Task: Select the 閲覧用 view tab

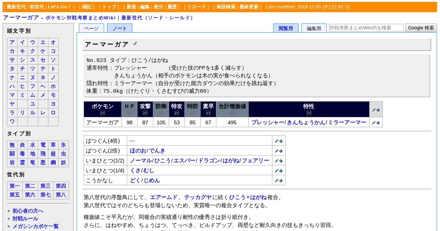Action: (x=286, y=28)
